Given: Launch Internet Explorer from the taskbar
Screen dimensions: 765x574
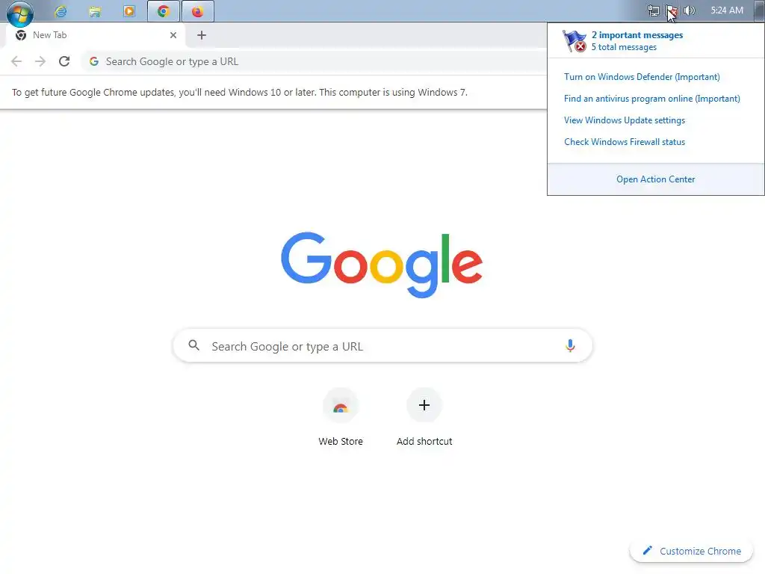Looking at the screenshot, I should (x=61, y=11).
